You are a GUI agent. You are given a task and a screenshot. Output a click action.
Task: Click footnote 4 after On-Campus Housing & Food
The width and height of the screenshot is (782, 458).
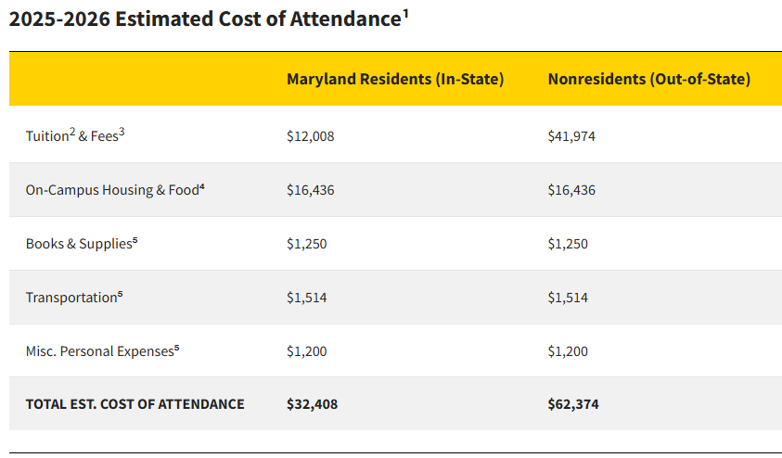point(202,186)
